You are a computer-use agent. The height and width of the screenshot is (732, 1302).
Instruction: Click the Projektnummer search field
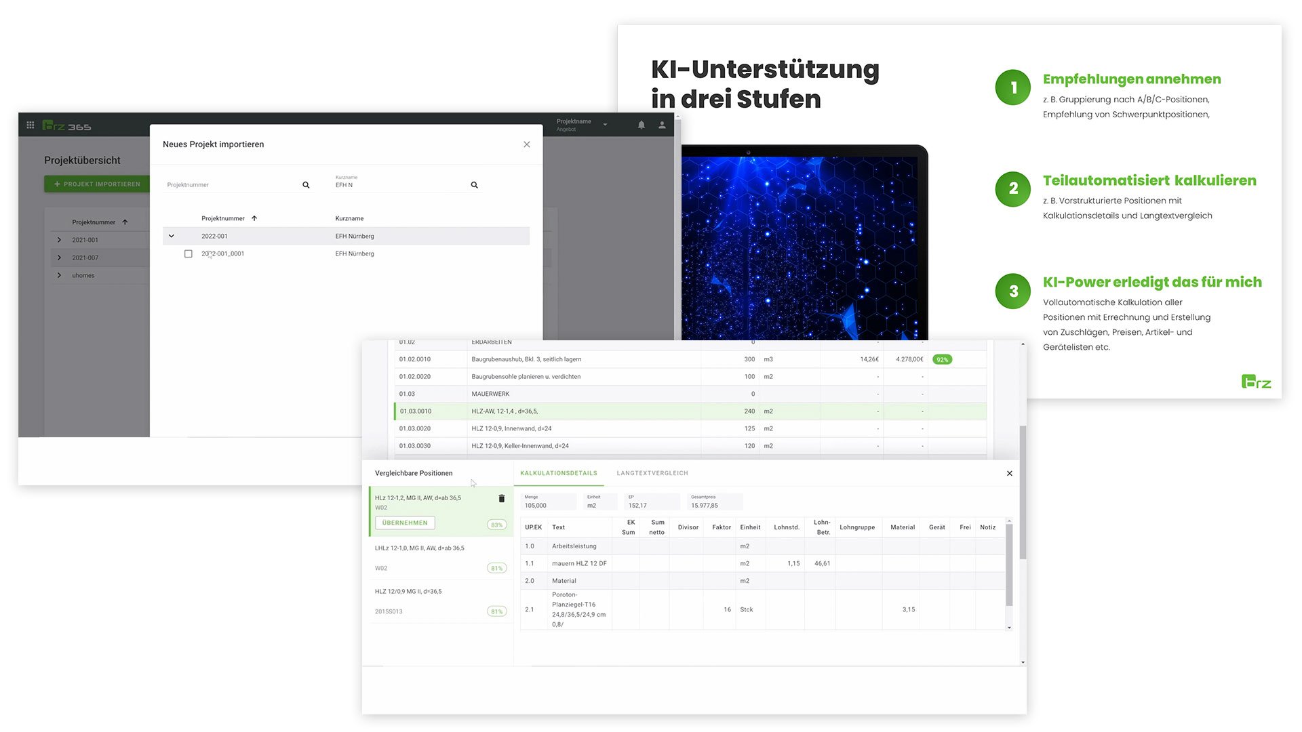[231, 185]
